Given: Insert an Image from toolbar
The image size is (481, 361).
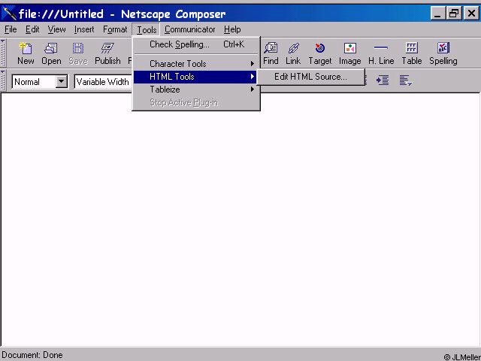Looking at the screenshot, I should tap(349, 53).
